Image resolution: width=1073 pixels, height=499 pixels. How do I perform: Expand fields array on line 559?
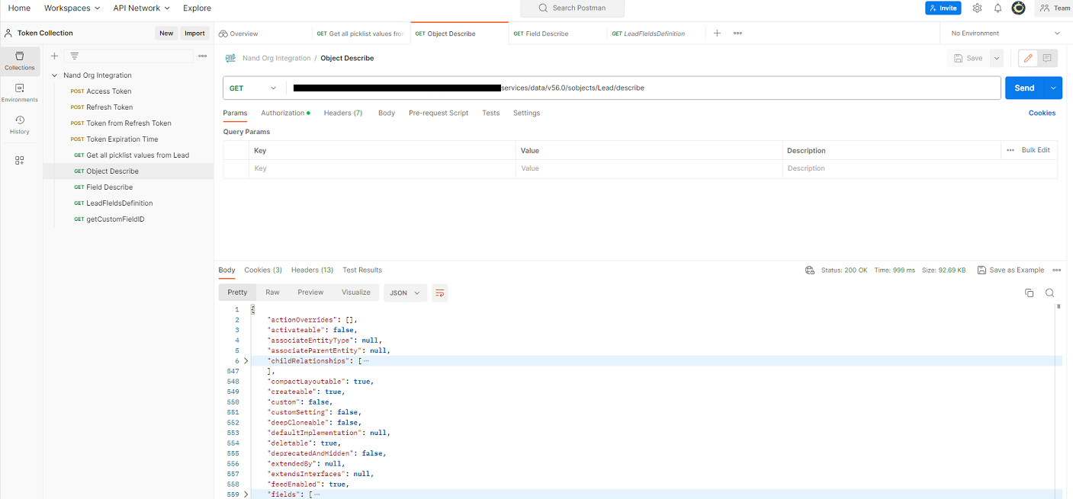pos(246,494)
